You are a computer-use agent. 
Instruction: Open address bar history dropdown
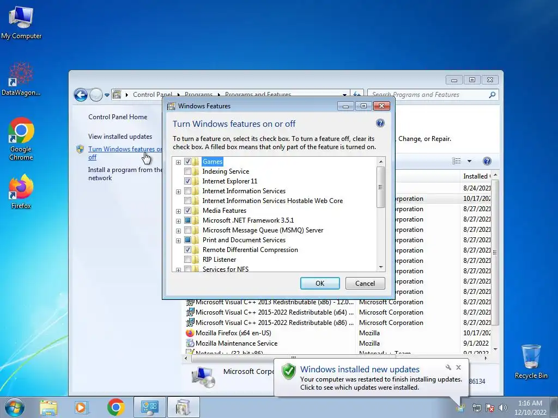click(x=344, y=95)
